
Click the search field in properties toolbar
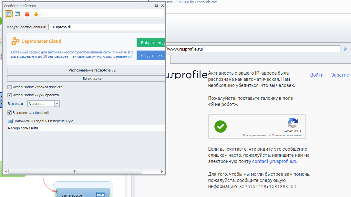pos(102,14)
